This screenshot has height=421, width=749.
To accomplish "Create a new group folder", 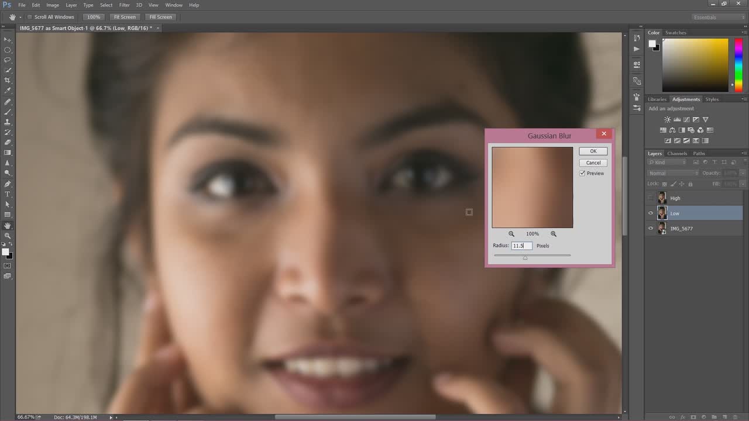I will pos(714,417).
